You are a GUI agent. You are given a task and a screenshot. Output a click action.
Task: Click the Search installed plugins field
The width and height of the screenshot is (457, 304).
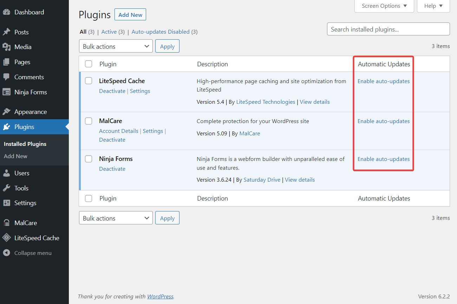coord(389,29)
